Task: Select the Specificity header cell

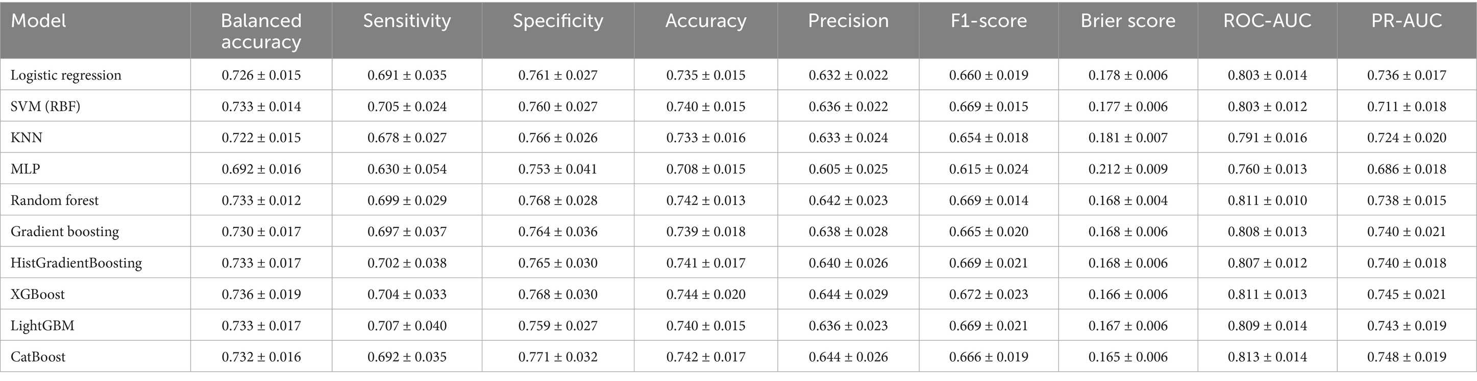Action: (x=558, y=20)
